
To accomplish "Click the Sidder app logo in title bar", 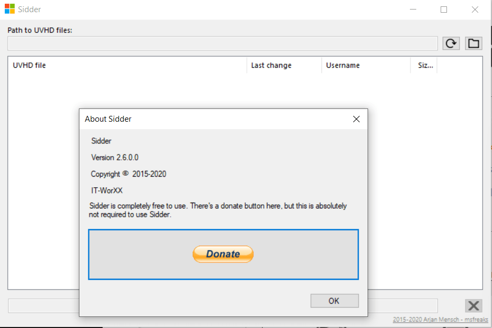I will 10,9.
